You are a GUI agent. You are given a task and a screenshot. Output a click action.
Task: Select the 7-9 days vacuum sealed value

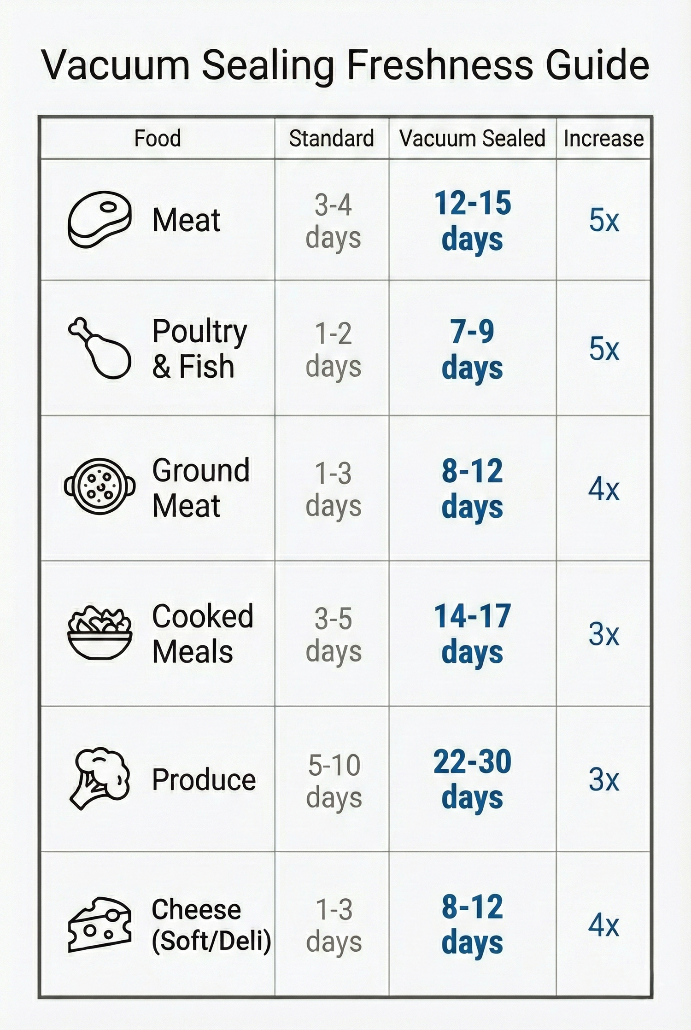point(472,349)
